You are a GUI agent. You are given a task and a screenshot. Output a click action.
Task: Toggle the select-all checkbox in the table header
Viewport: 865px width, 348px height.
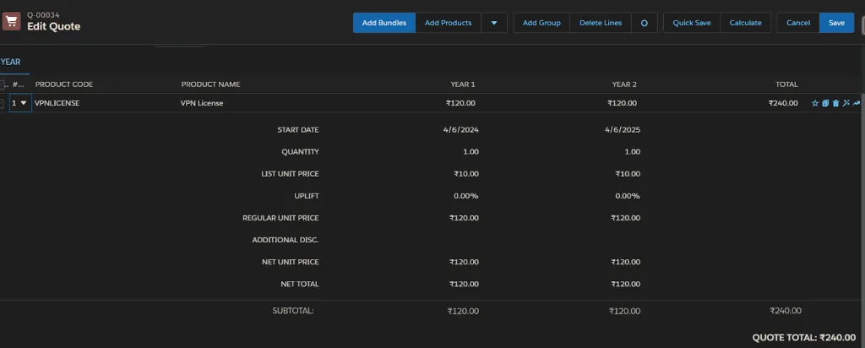tap(2, 84)
